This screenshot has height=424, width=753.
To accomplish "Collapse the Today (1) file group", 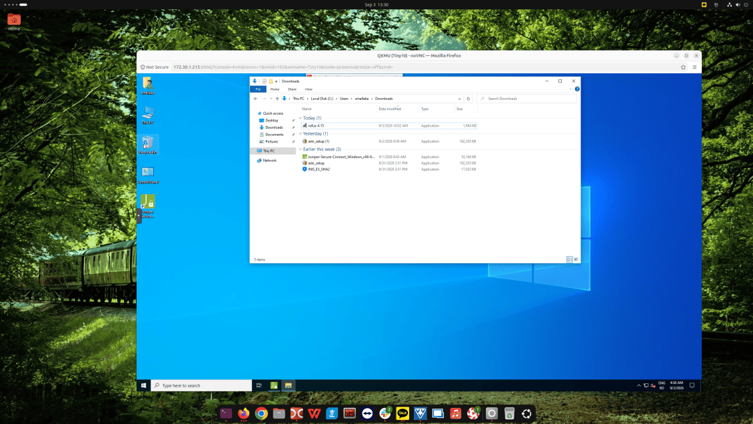I will pos(301,117).
